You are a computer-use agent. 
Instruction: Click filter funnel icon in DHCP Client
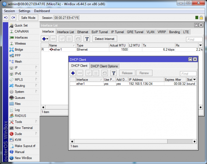(x=114, y=73)
